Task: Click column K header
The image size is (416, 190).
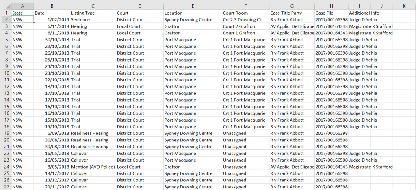Action: (x=404, y=6)
